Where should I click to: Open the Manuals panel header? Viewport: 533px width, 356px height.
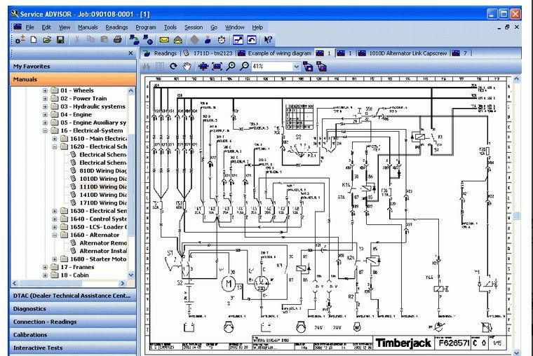click(x=73, y=79)
